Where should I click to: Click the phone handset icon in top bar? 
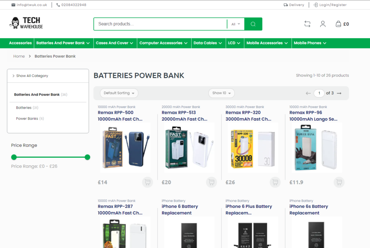click(58, 5)
